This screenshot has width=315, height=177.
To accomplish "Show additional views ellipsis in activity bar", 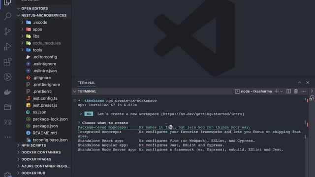I will point(7,137).
